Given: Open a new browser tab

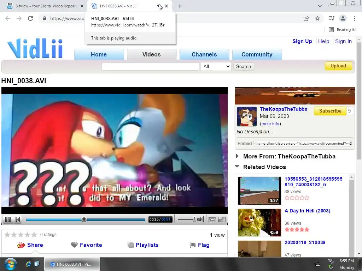Looking at the screenshot, I should click(180, 6).
